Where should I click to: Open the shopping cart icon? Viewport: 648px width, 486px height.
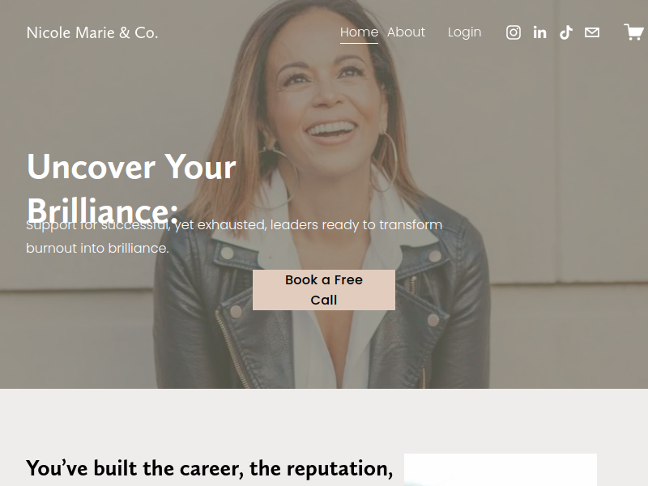point(634,32)
